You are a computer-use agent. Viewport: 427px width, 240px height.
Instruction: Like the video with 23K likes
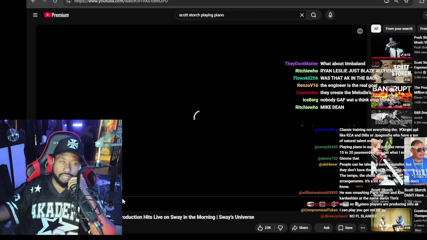264,228
